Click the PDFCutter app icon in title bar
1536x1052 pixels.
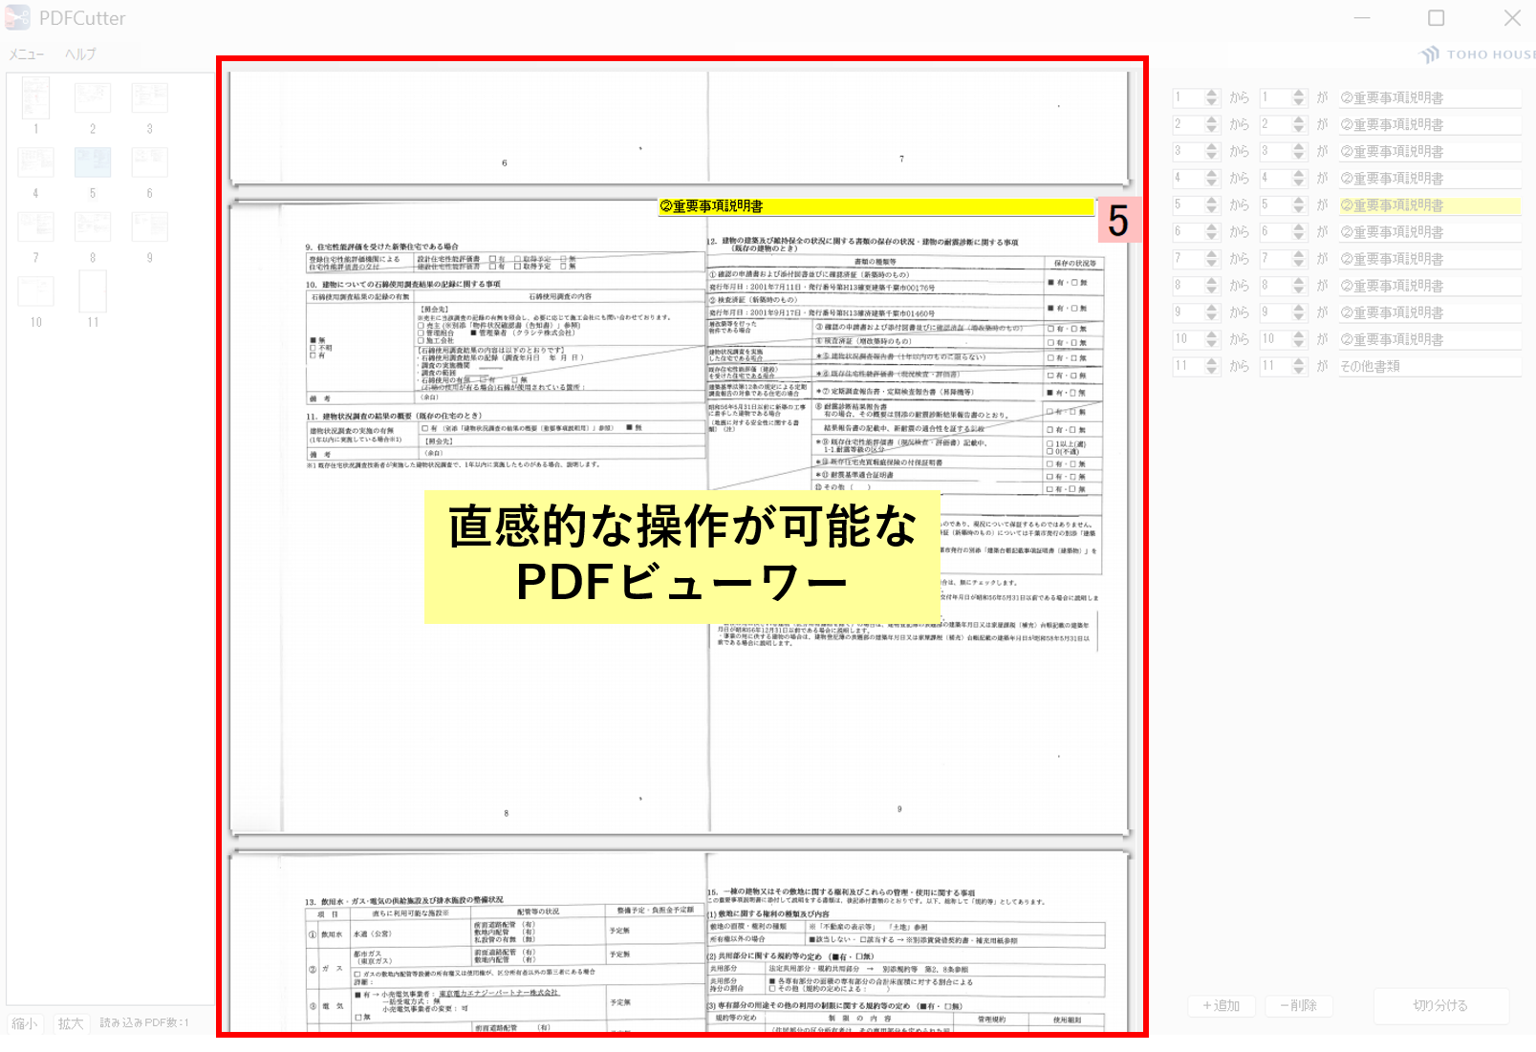coord(17,17)
